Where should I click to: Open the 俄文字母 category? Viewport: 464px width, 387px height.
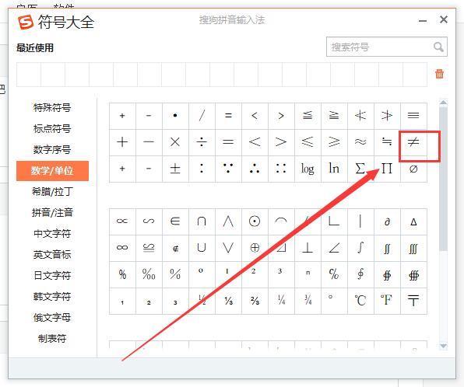[52, 318]
